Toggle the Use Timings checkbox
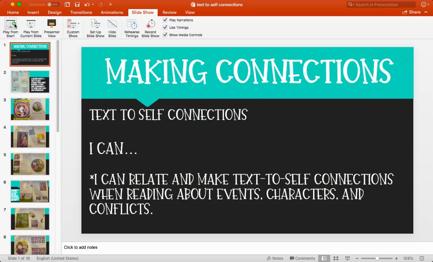433x262 pixels. tap(165, 27)
